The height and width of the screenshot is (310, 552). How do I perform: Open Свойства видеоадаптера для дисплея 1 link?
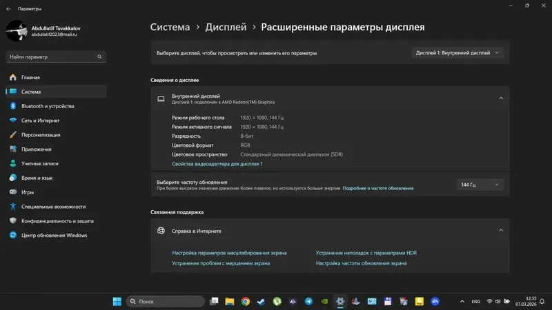pos(217,164)
